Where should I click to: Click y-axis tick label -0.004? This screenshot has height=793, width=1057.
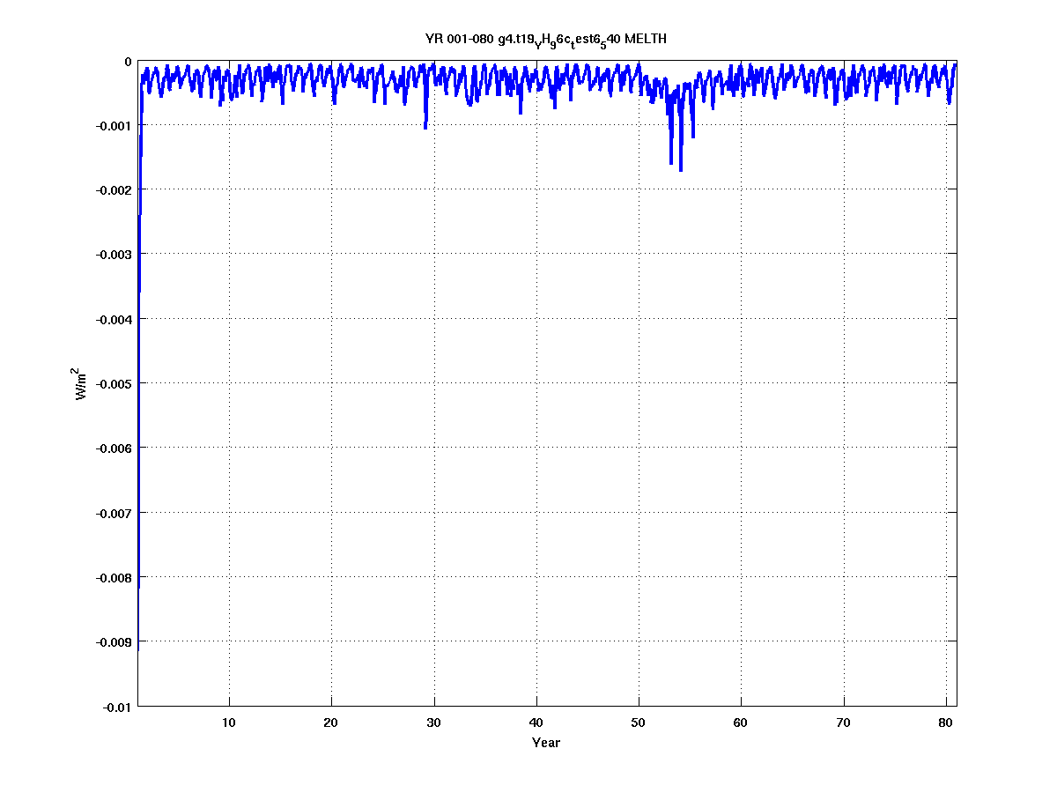tap(115, 319)
